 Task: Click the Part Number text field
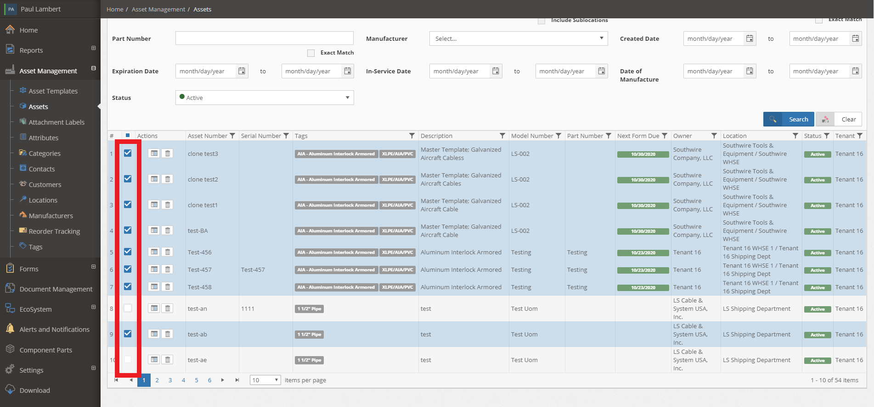point(265,38)
